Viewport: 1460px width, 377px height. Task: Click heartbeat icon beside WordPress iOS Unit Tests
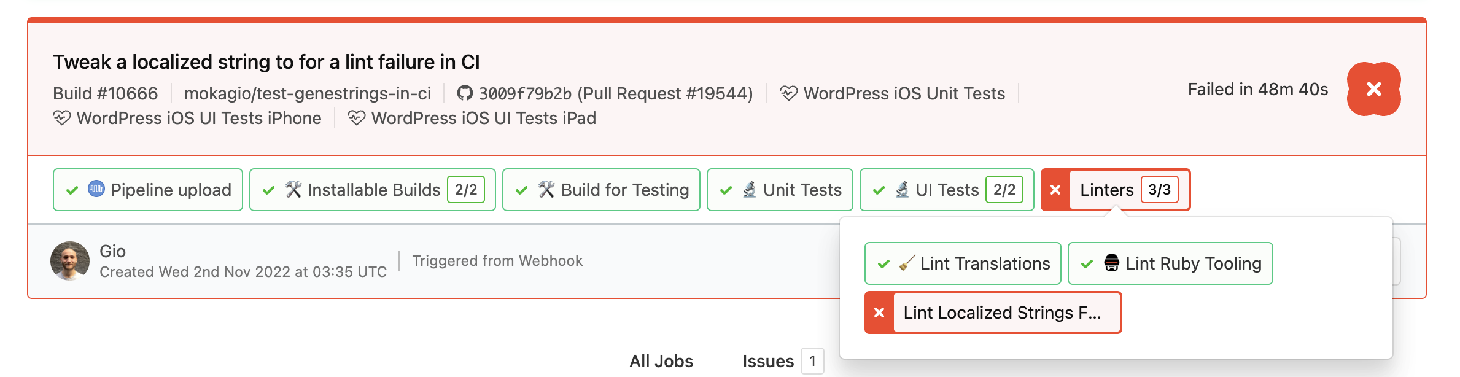point(789,93)
